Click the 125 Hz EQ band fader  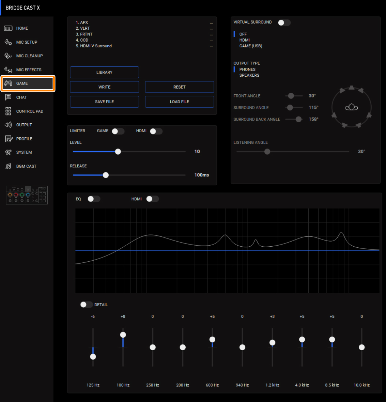click(x=93, y=357)
